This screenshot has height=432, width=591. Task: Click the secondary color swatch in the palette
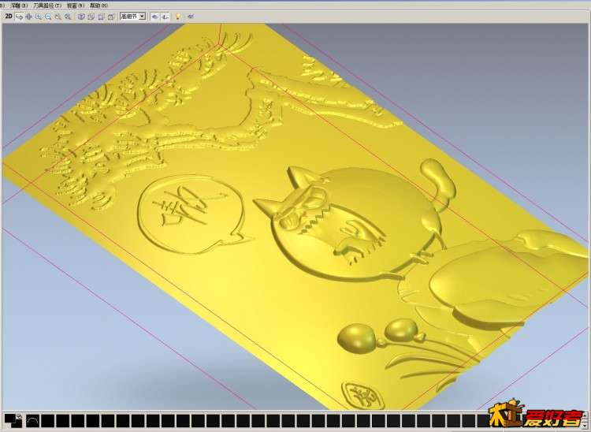pyautogui.click(x=17, y=423)
